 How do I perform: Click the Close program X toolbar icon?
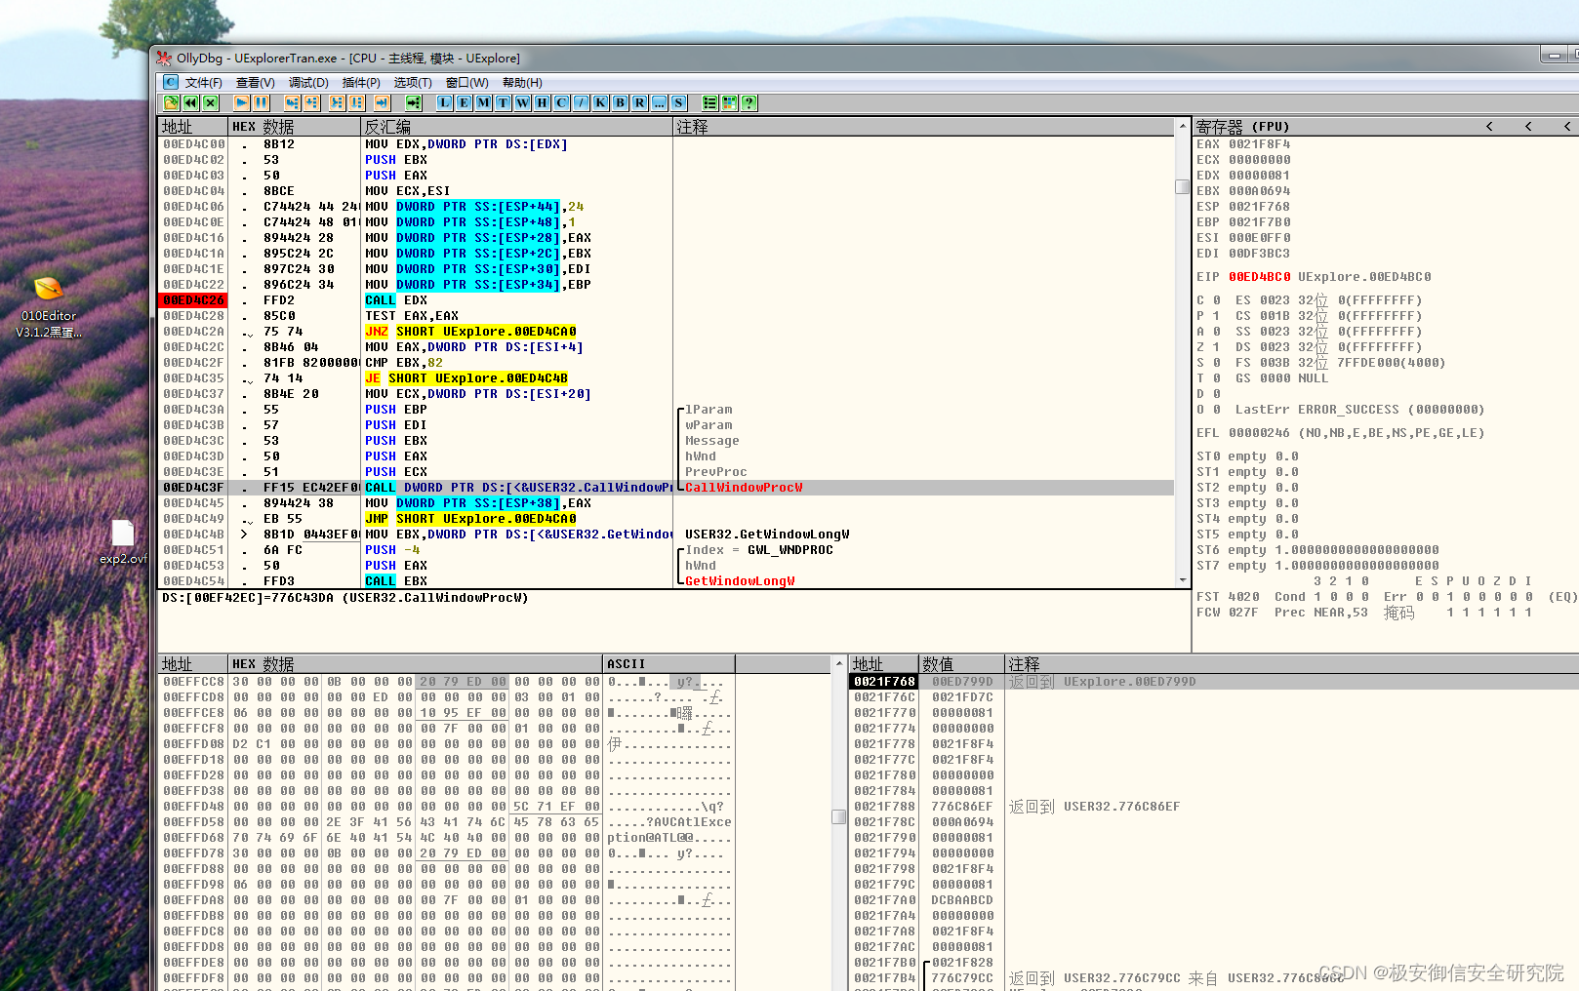[x=210, y=102]
